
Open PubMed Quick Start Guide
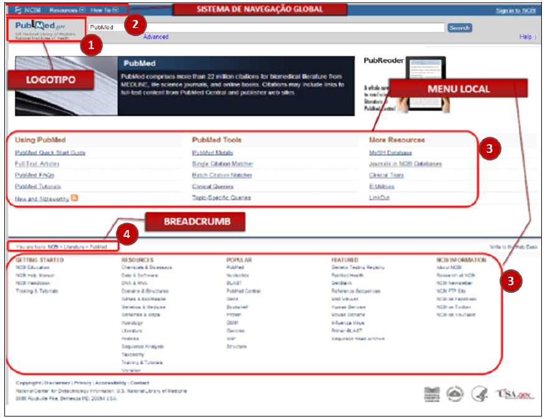point(50,153)
